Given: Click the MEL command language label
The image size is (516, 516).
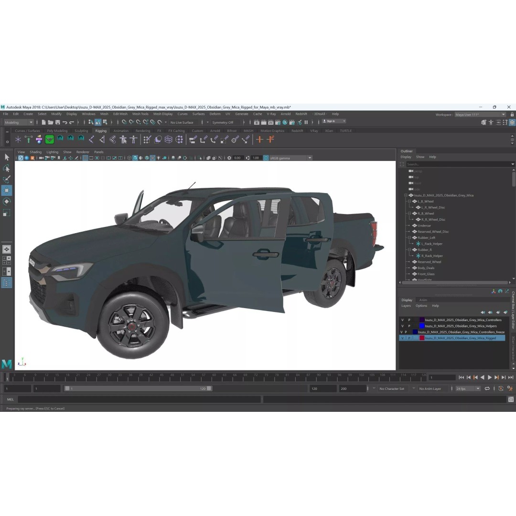Looking at the screenshot, I should (11, 399).
